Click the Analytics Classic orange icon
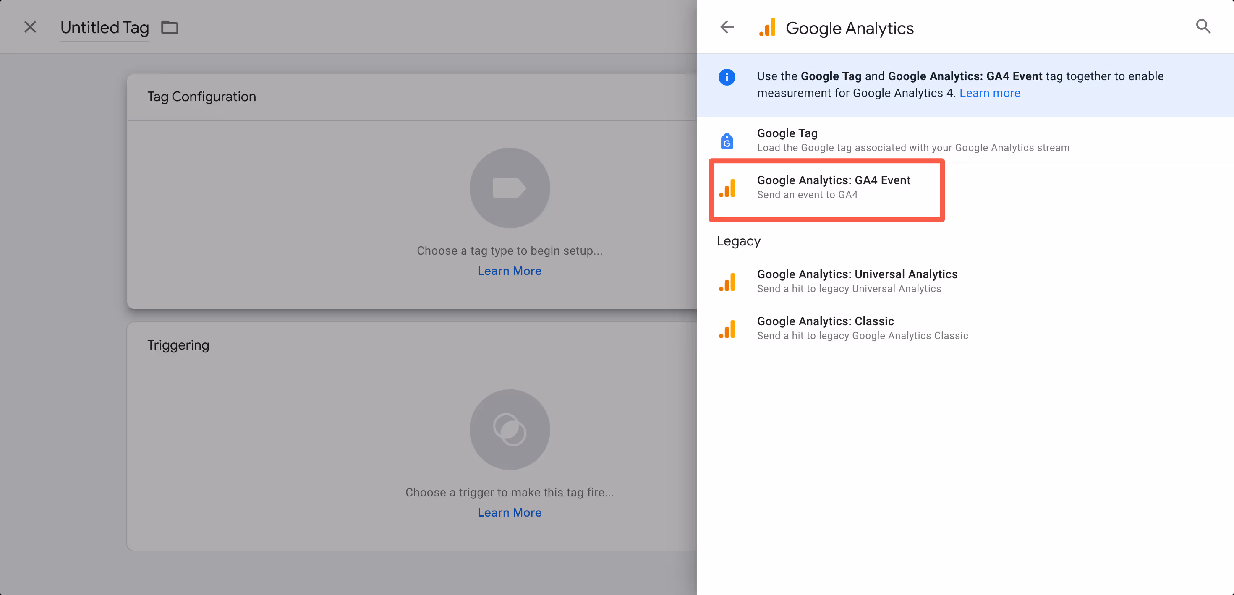The image size is (1234, 595). (727, 329)
